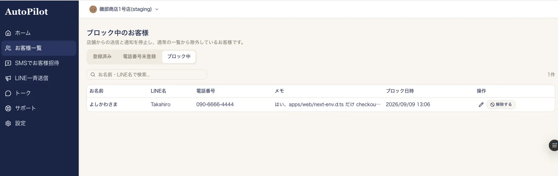
Task: Switch to 登録済み tab
Action: tap(102, 56)
